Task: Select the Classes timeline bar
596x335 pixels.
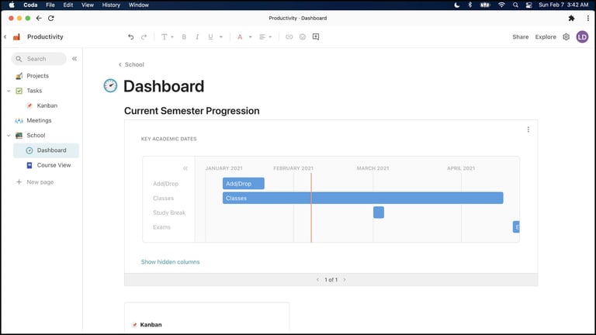Action: click(362, 198)
